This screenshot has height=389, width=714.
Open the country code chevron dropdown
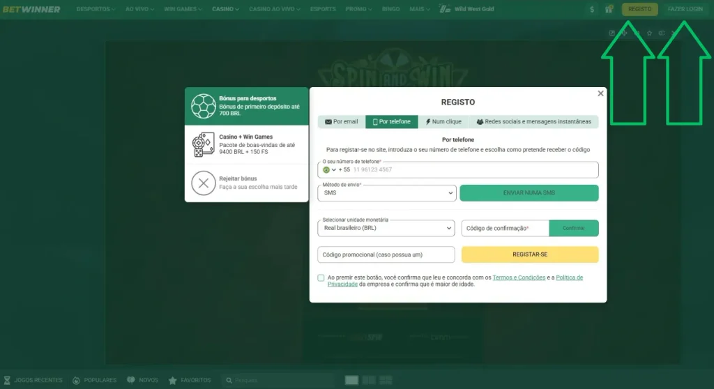334,169
